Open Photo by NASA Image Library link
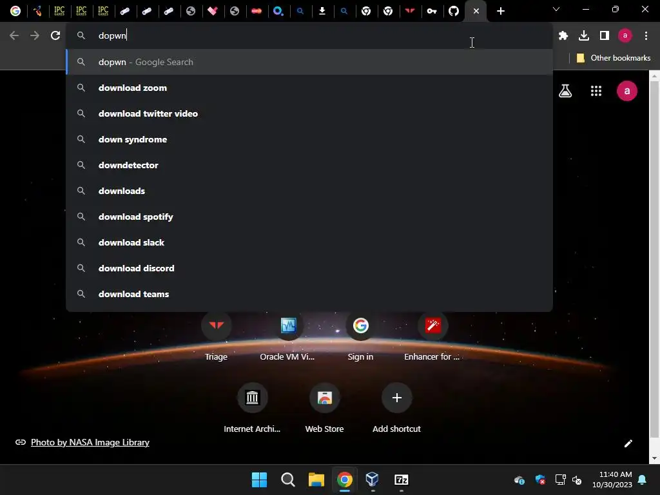This screenshot has height=495, width=660. pyautogui.click(x=90, y=442)
